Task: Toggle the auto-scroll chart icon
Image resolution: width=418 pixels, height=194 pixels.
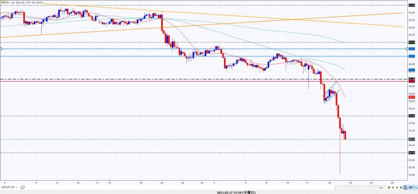Action: [x=405, y=187]
